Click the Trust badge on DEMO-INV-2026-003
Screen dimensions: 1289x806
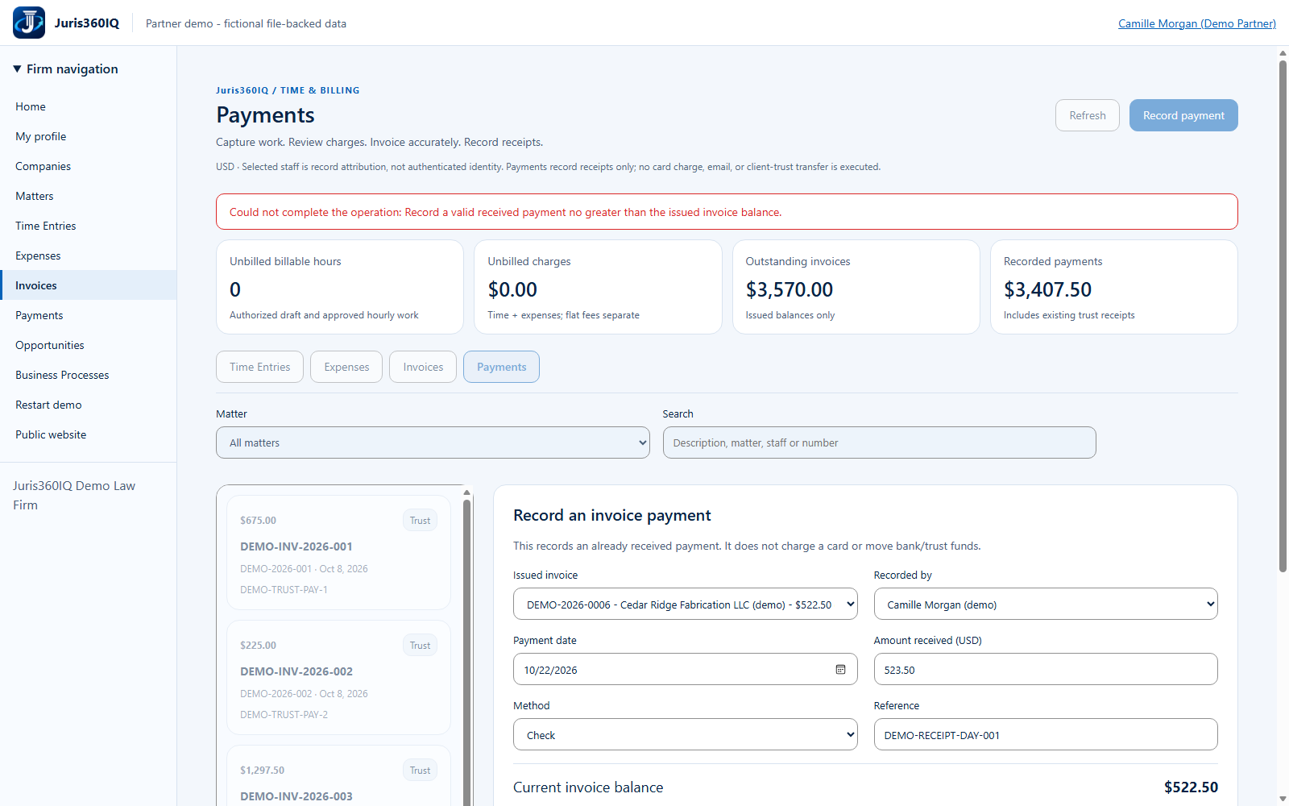tap(420, 771)
